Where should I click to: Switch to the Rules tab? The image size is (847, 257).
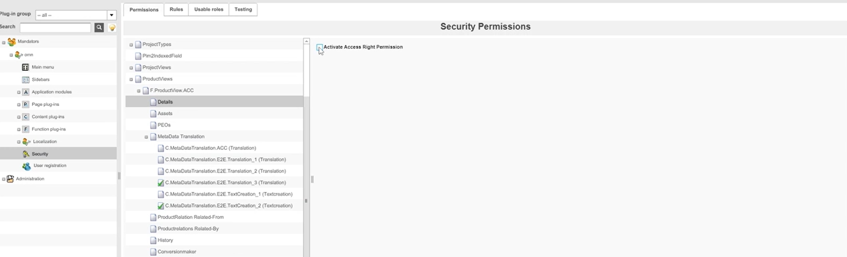click(x=176, y=9)
